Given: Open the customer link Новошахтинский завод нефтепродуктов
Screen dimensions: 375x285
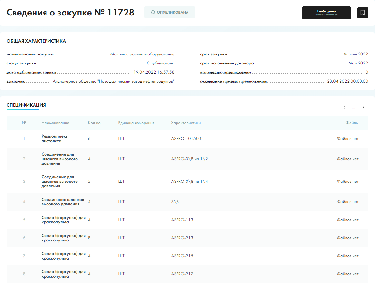Looking at the screenshot, I should (113, 81).
